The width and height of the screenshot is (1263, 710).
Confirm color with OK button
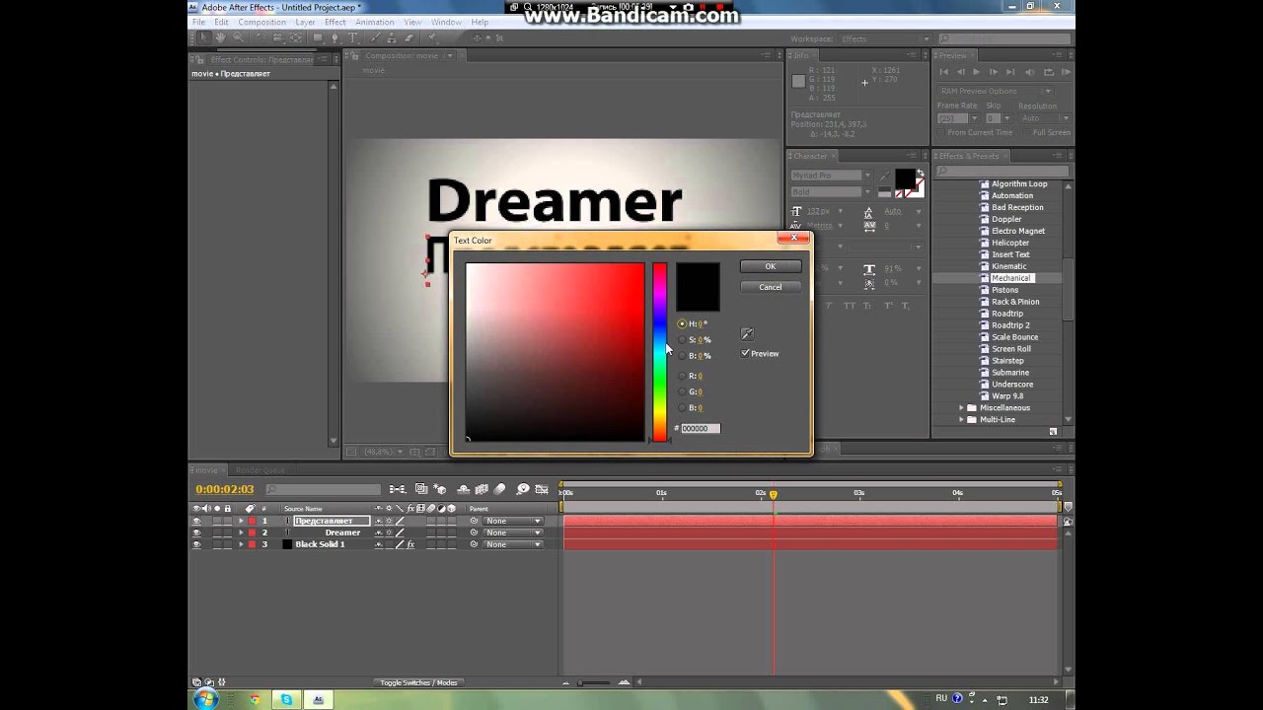point(771,266)
